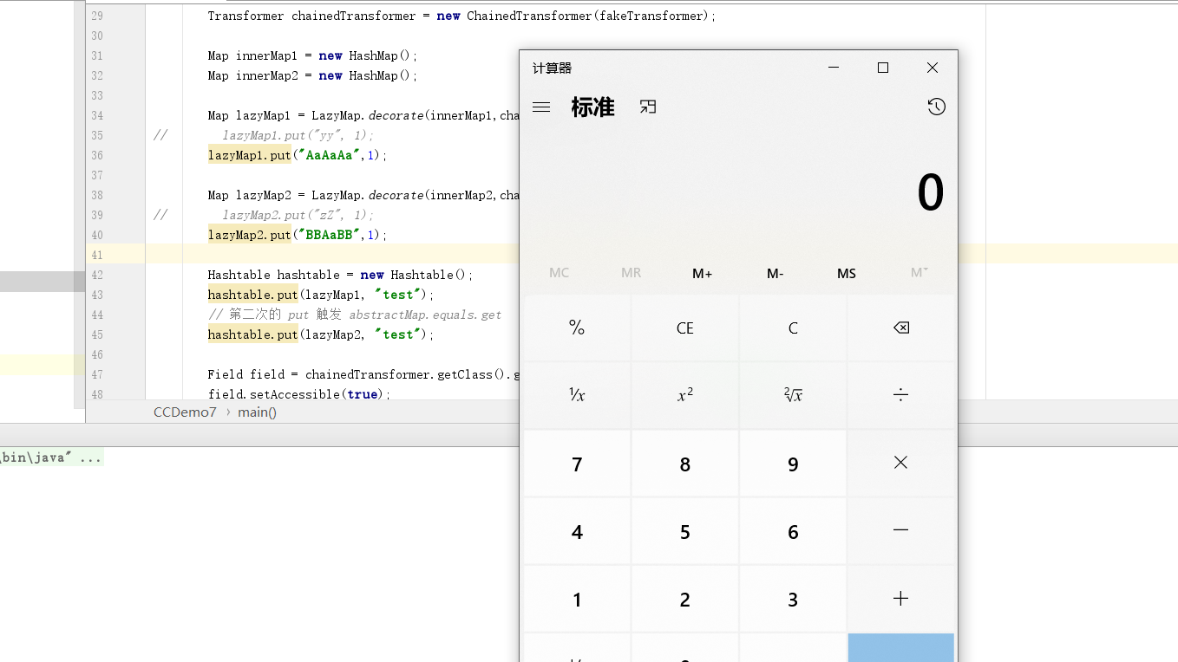Image resolution: width=1178 pixels, height=662 pixels.
Task: Click the M+ memory add button
Action: pos(702,273)
